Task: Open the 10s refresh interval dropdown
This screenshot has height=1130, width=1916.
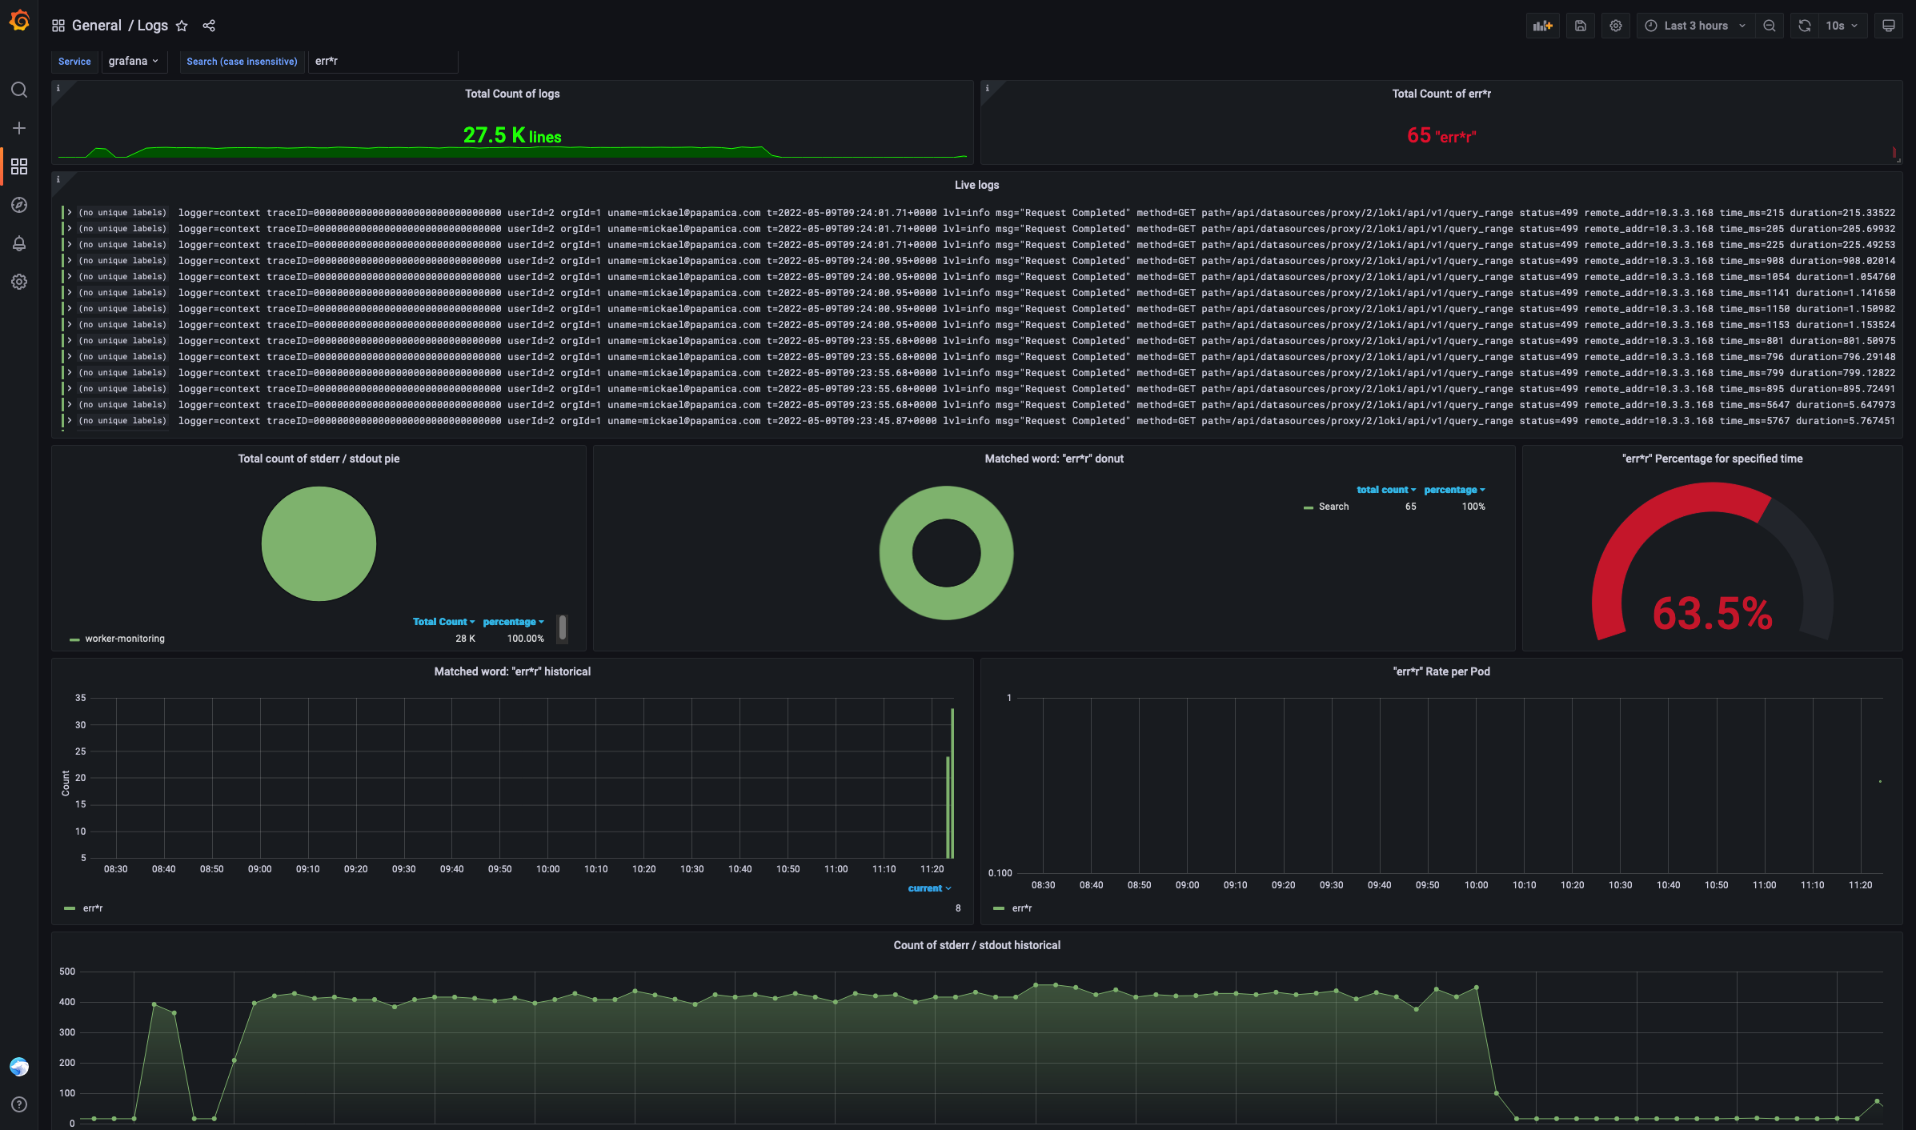Action: coord(1841,26)
